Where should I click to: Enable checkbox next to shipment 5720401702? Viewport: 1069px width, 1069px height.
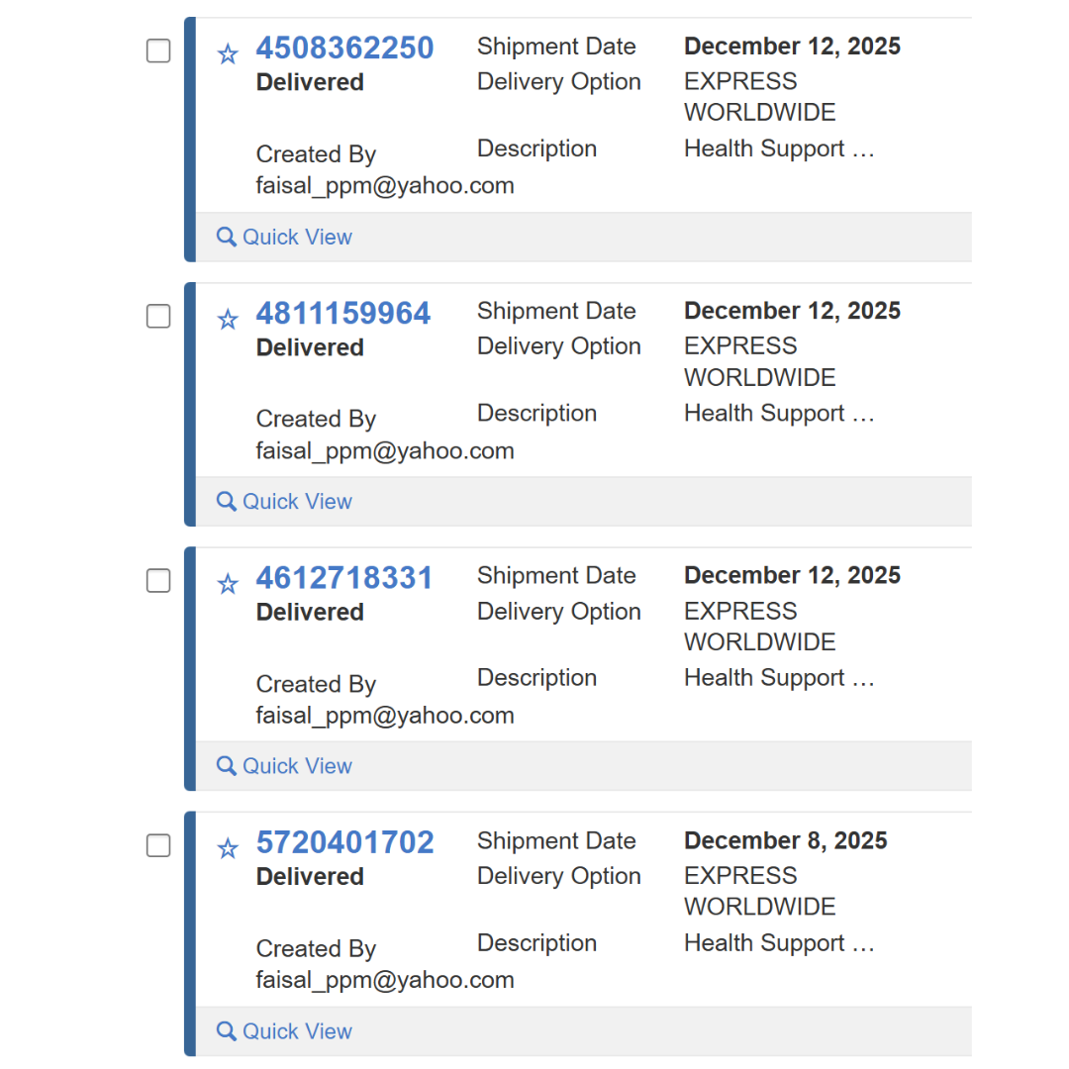[158, 846]
